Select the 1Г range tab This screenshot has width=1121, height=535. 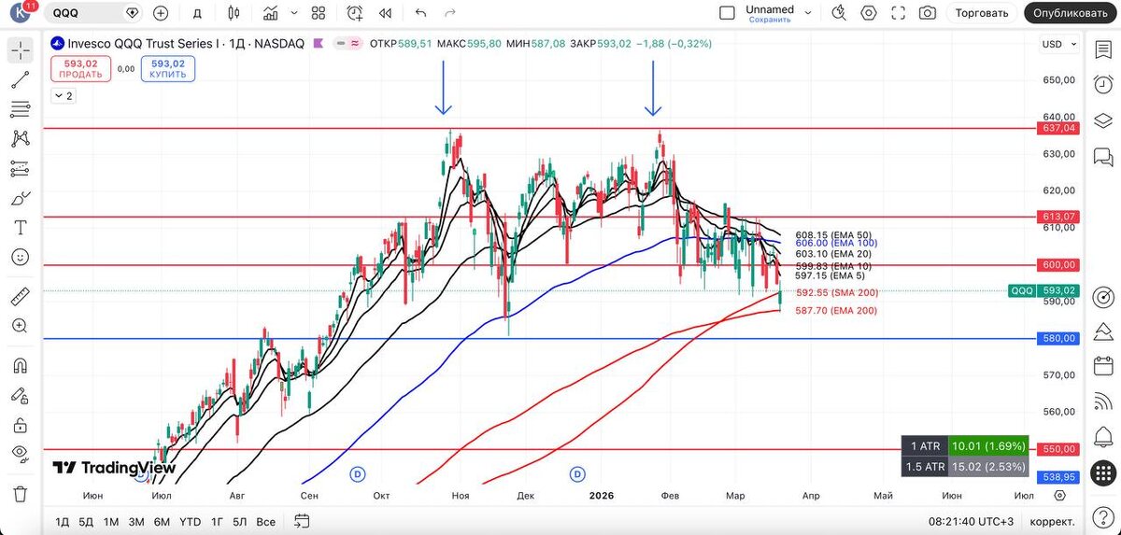(217, 521)
